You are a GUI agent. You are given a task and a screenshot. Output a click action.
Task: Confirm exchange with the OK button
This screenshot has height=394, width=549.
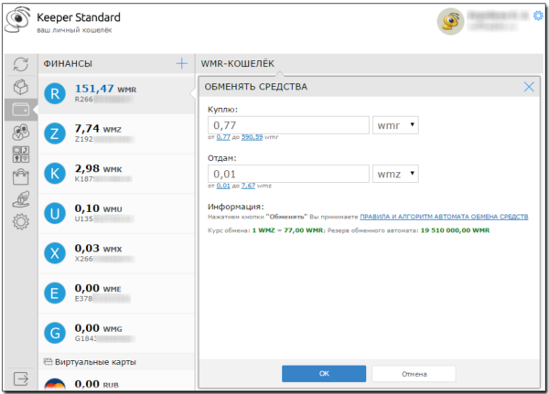pos(324,374)
